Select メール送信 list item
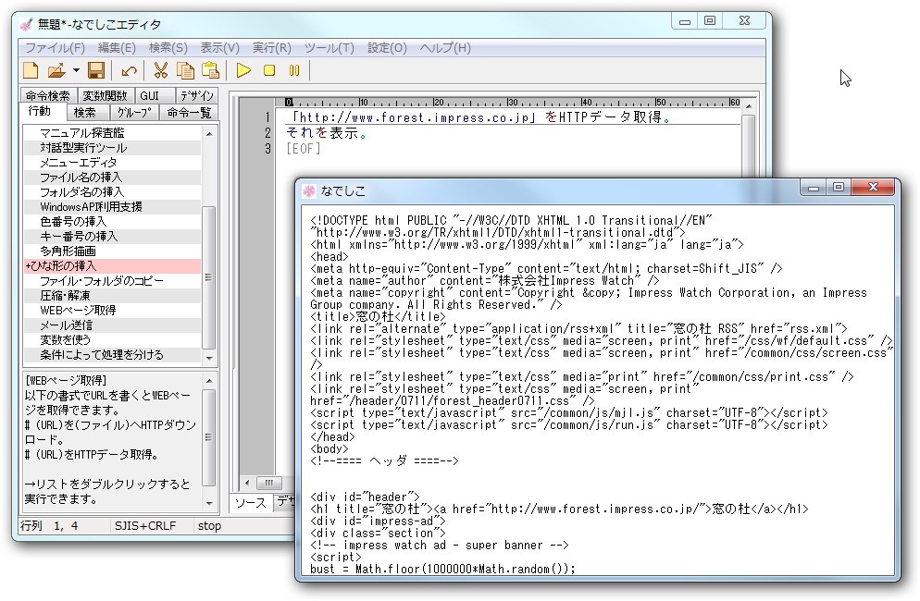 [x=112, y=325]
